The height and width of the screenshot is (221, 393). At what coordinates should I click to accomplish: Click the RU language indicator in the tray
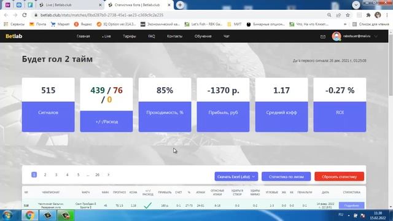[341, 215]
